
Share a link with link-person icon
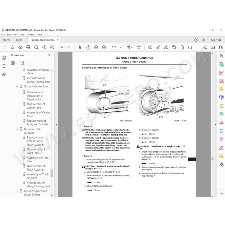point(205,47)
